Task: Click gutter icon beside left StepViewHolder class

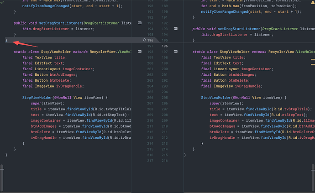Action: click(x=140, y=52)
